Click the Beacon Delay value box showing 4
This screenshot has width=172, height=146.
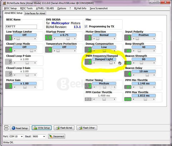click(x=128, y=74)
